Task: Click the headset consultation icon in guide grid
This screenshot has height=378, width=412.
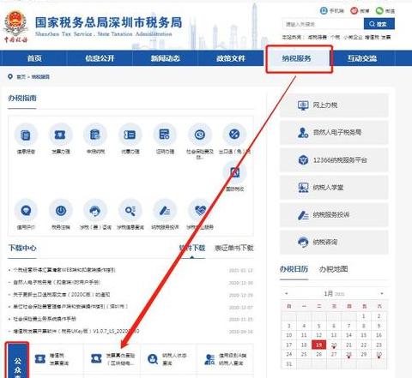Action: pyautogui.click(x=95, y=211)
